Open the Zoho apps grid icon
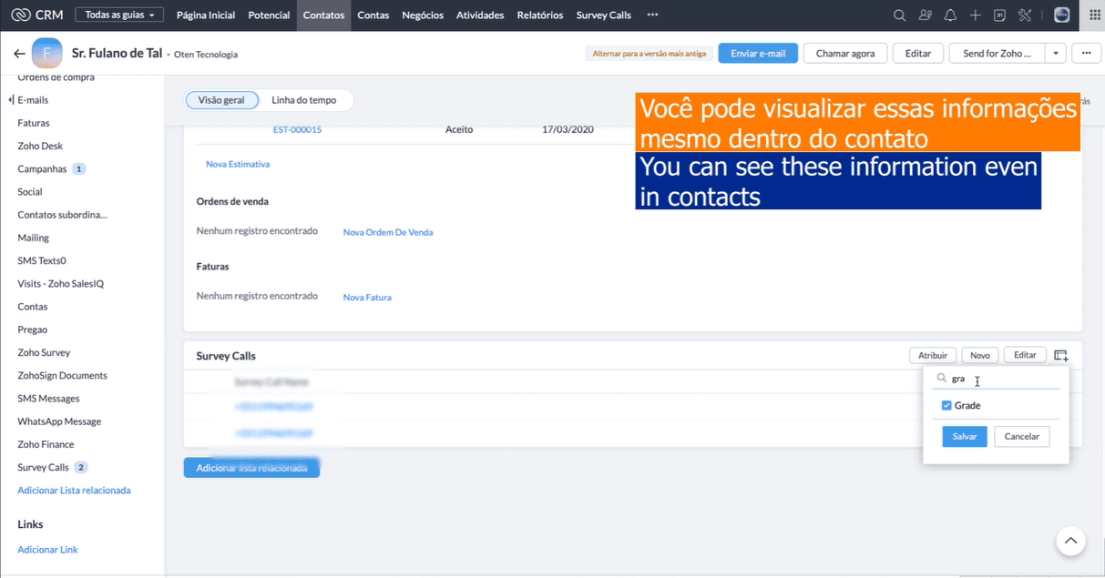The height and width of the screenshot is (578, 1105). (x=1095, y=15)
